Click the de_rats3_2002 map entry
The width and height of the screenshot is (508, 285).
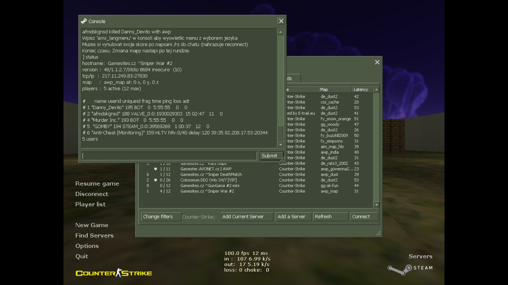click(x=334, y=163)
